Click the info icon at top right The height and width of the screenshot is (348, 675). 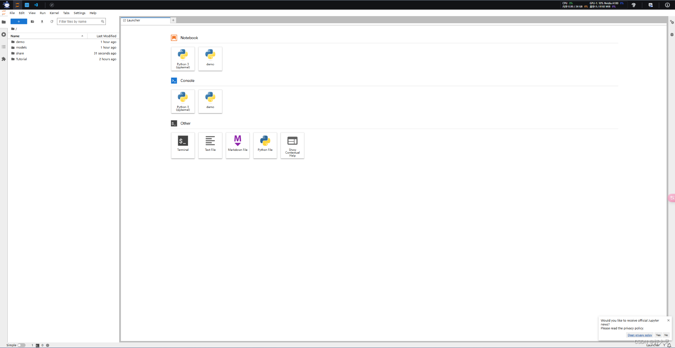(667, 5)
